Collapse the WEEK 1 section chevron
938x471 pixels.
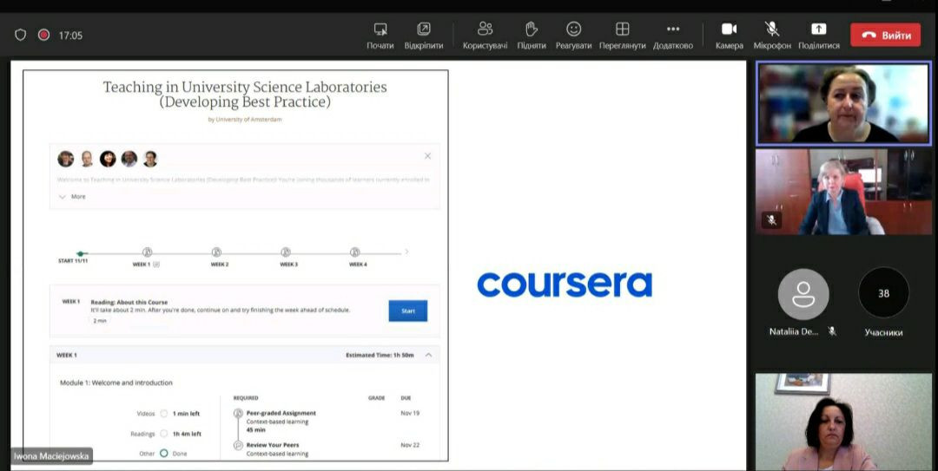point(429,355)
